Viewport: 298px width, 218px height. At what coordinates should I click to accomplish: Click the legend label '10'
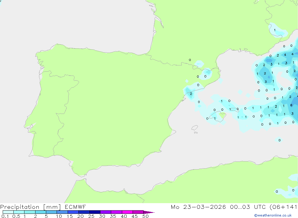point(59,216)
